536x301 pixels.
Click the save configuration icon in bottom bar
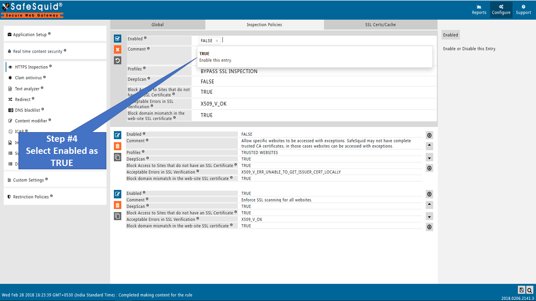point(521,290)
